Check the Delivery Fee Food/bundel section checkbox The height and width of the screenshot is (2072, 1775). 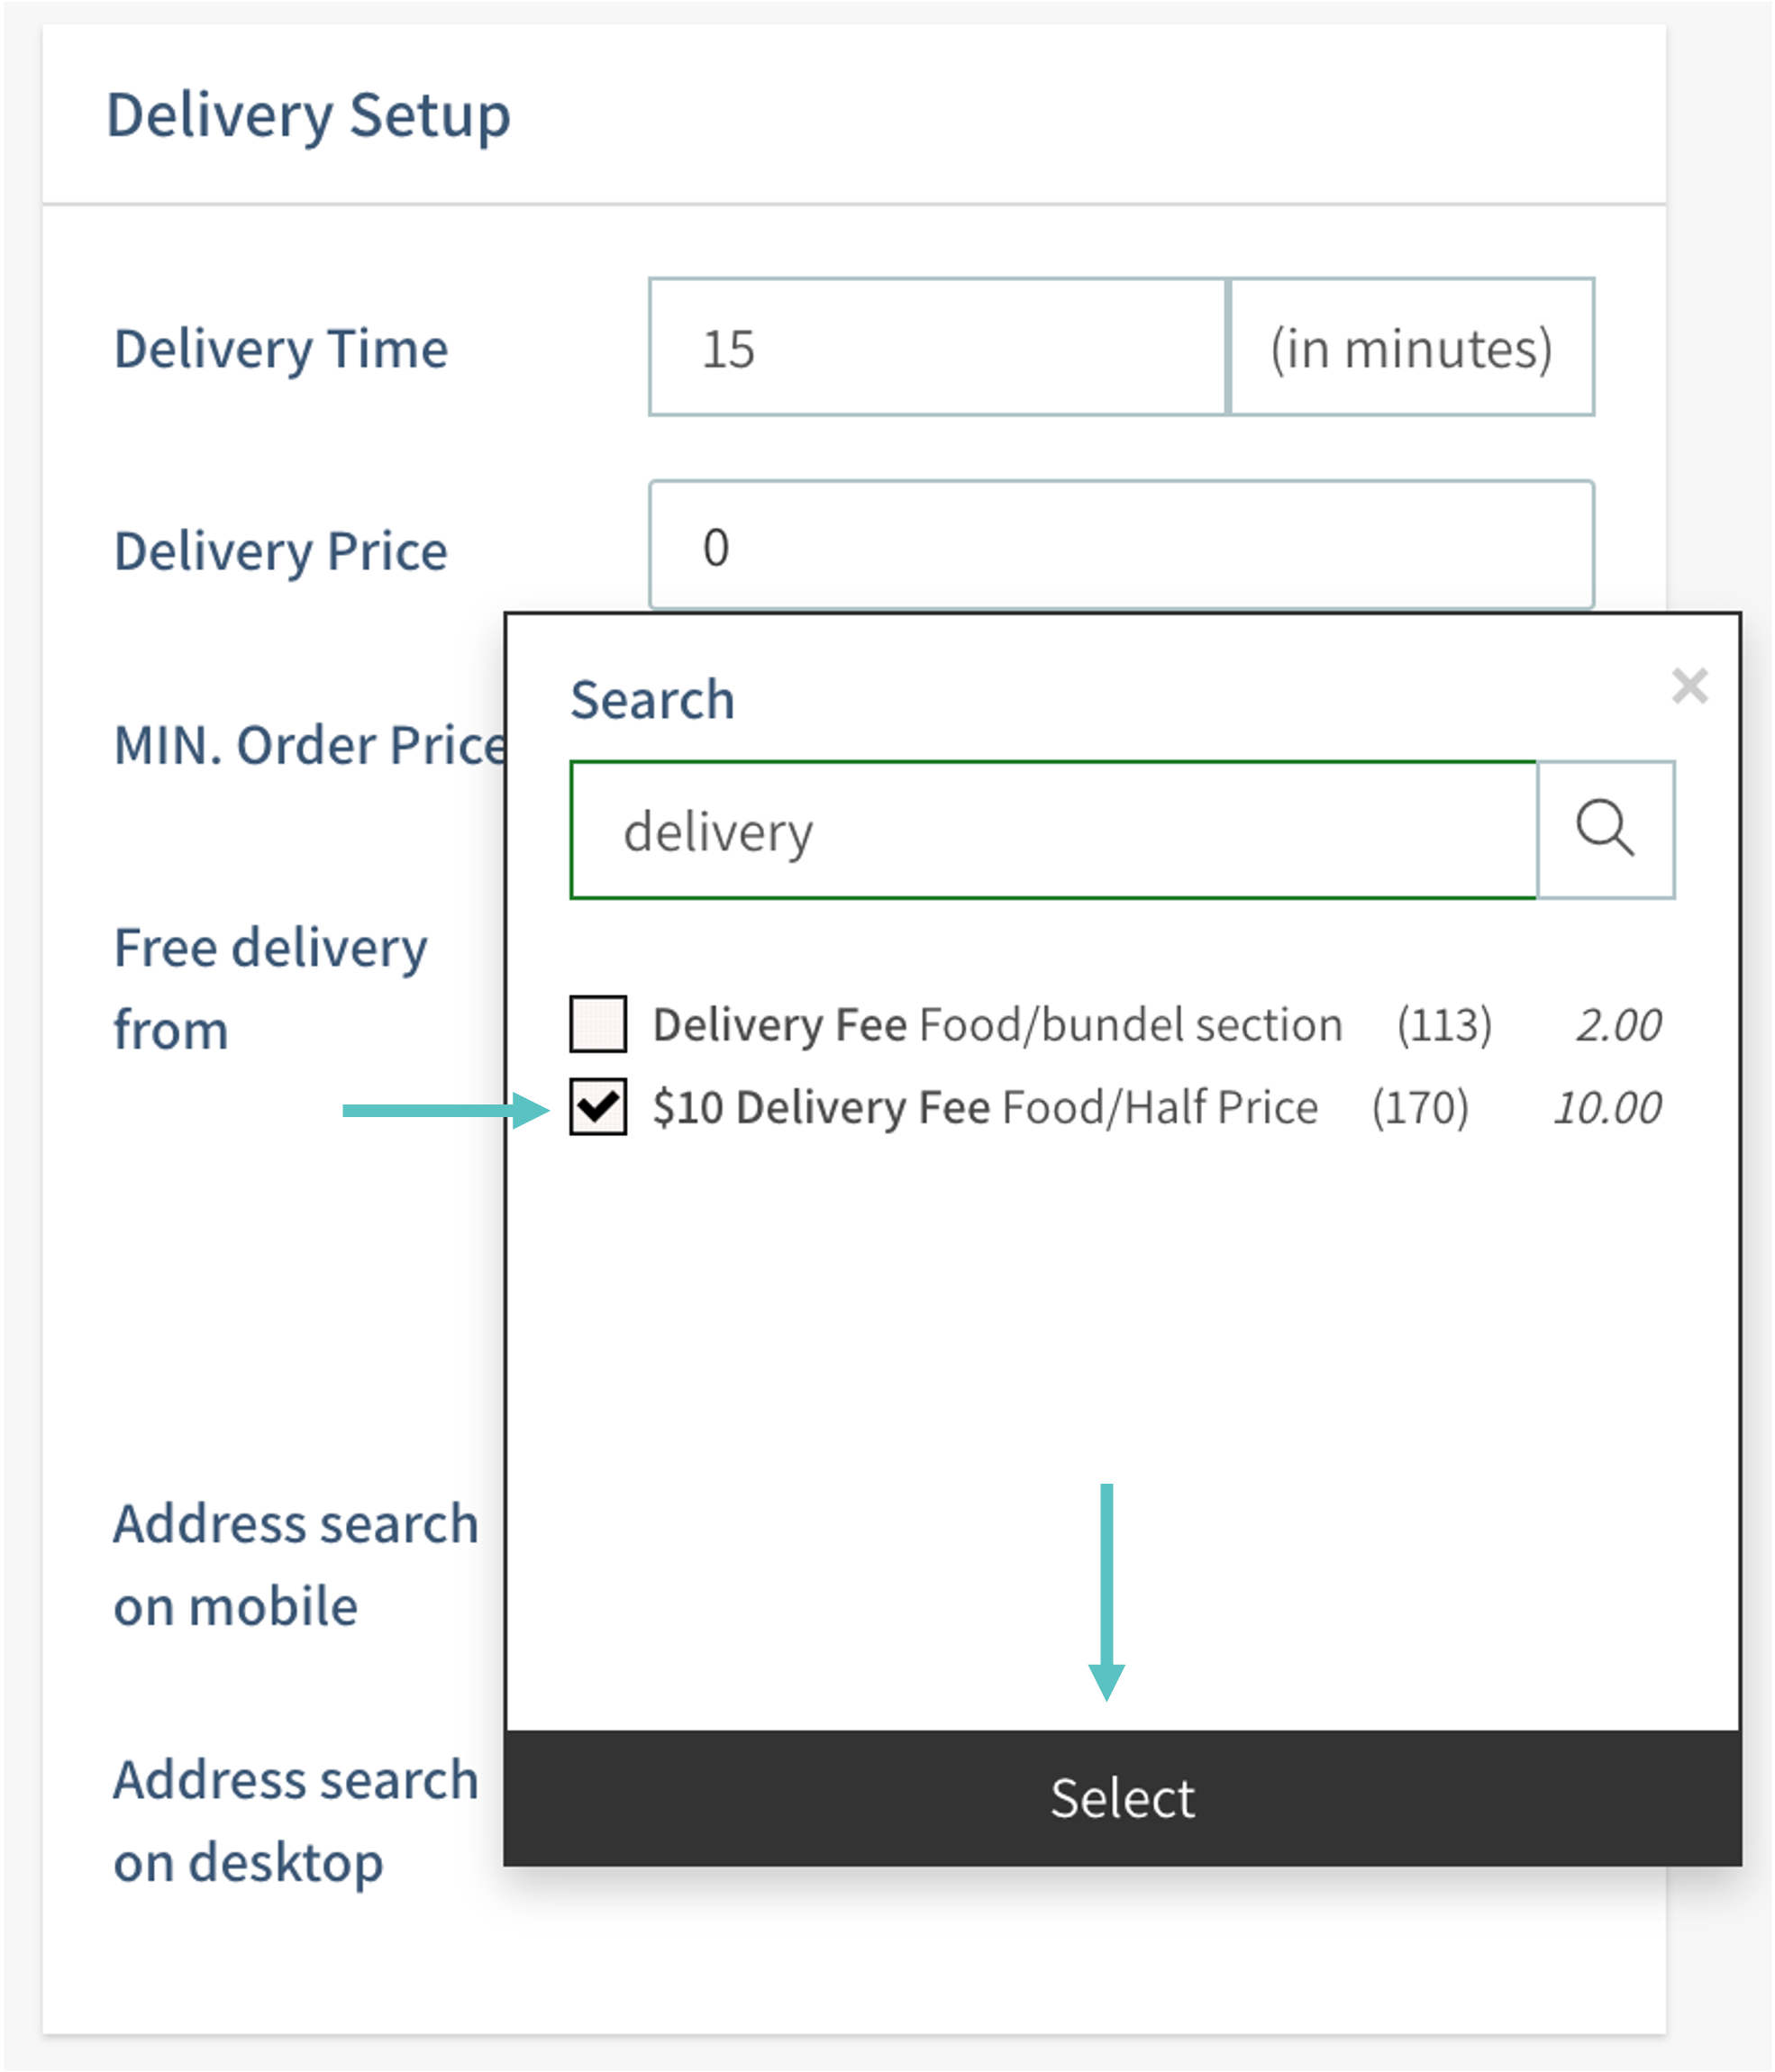[598, 1023]
